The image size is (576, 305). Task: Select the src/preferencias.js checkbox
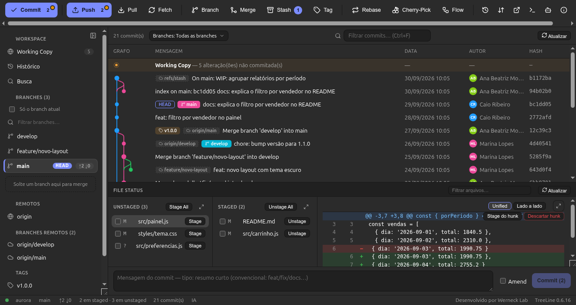pyautogui.click(x=118, y=246)
